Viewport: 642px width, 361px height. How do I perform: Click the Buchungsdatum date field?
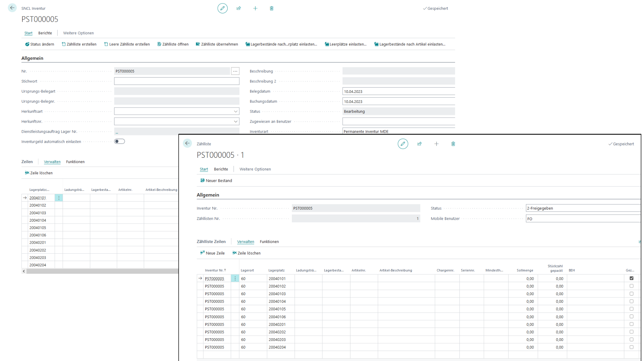point(399,101)
